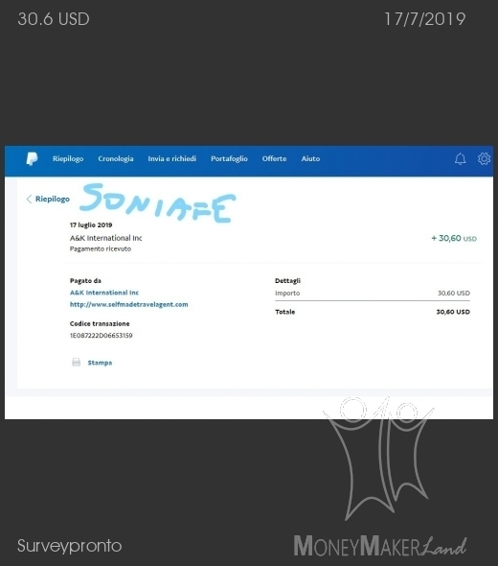This screenshot has width=498, height=566.
Task: Click the MoneyMakerLand watermark text
Action: [x=380, y=546]
